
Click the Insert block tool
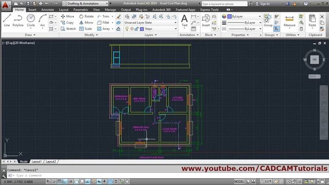206,21
